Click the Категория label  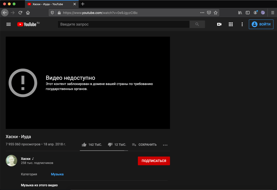29,174
